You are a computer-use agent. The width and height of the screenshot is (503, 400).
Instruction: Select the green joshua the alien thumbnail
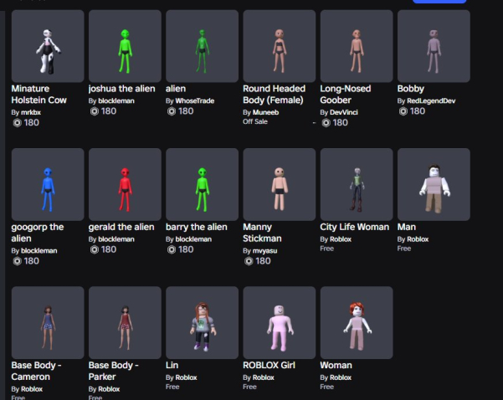(125, 46)
